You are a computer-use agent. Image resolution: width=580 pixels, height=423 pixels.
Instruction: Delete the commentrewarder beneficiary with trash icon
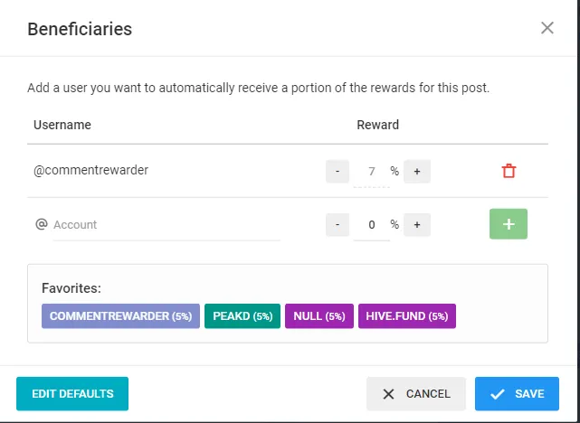coord(509,171)
